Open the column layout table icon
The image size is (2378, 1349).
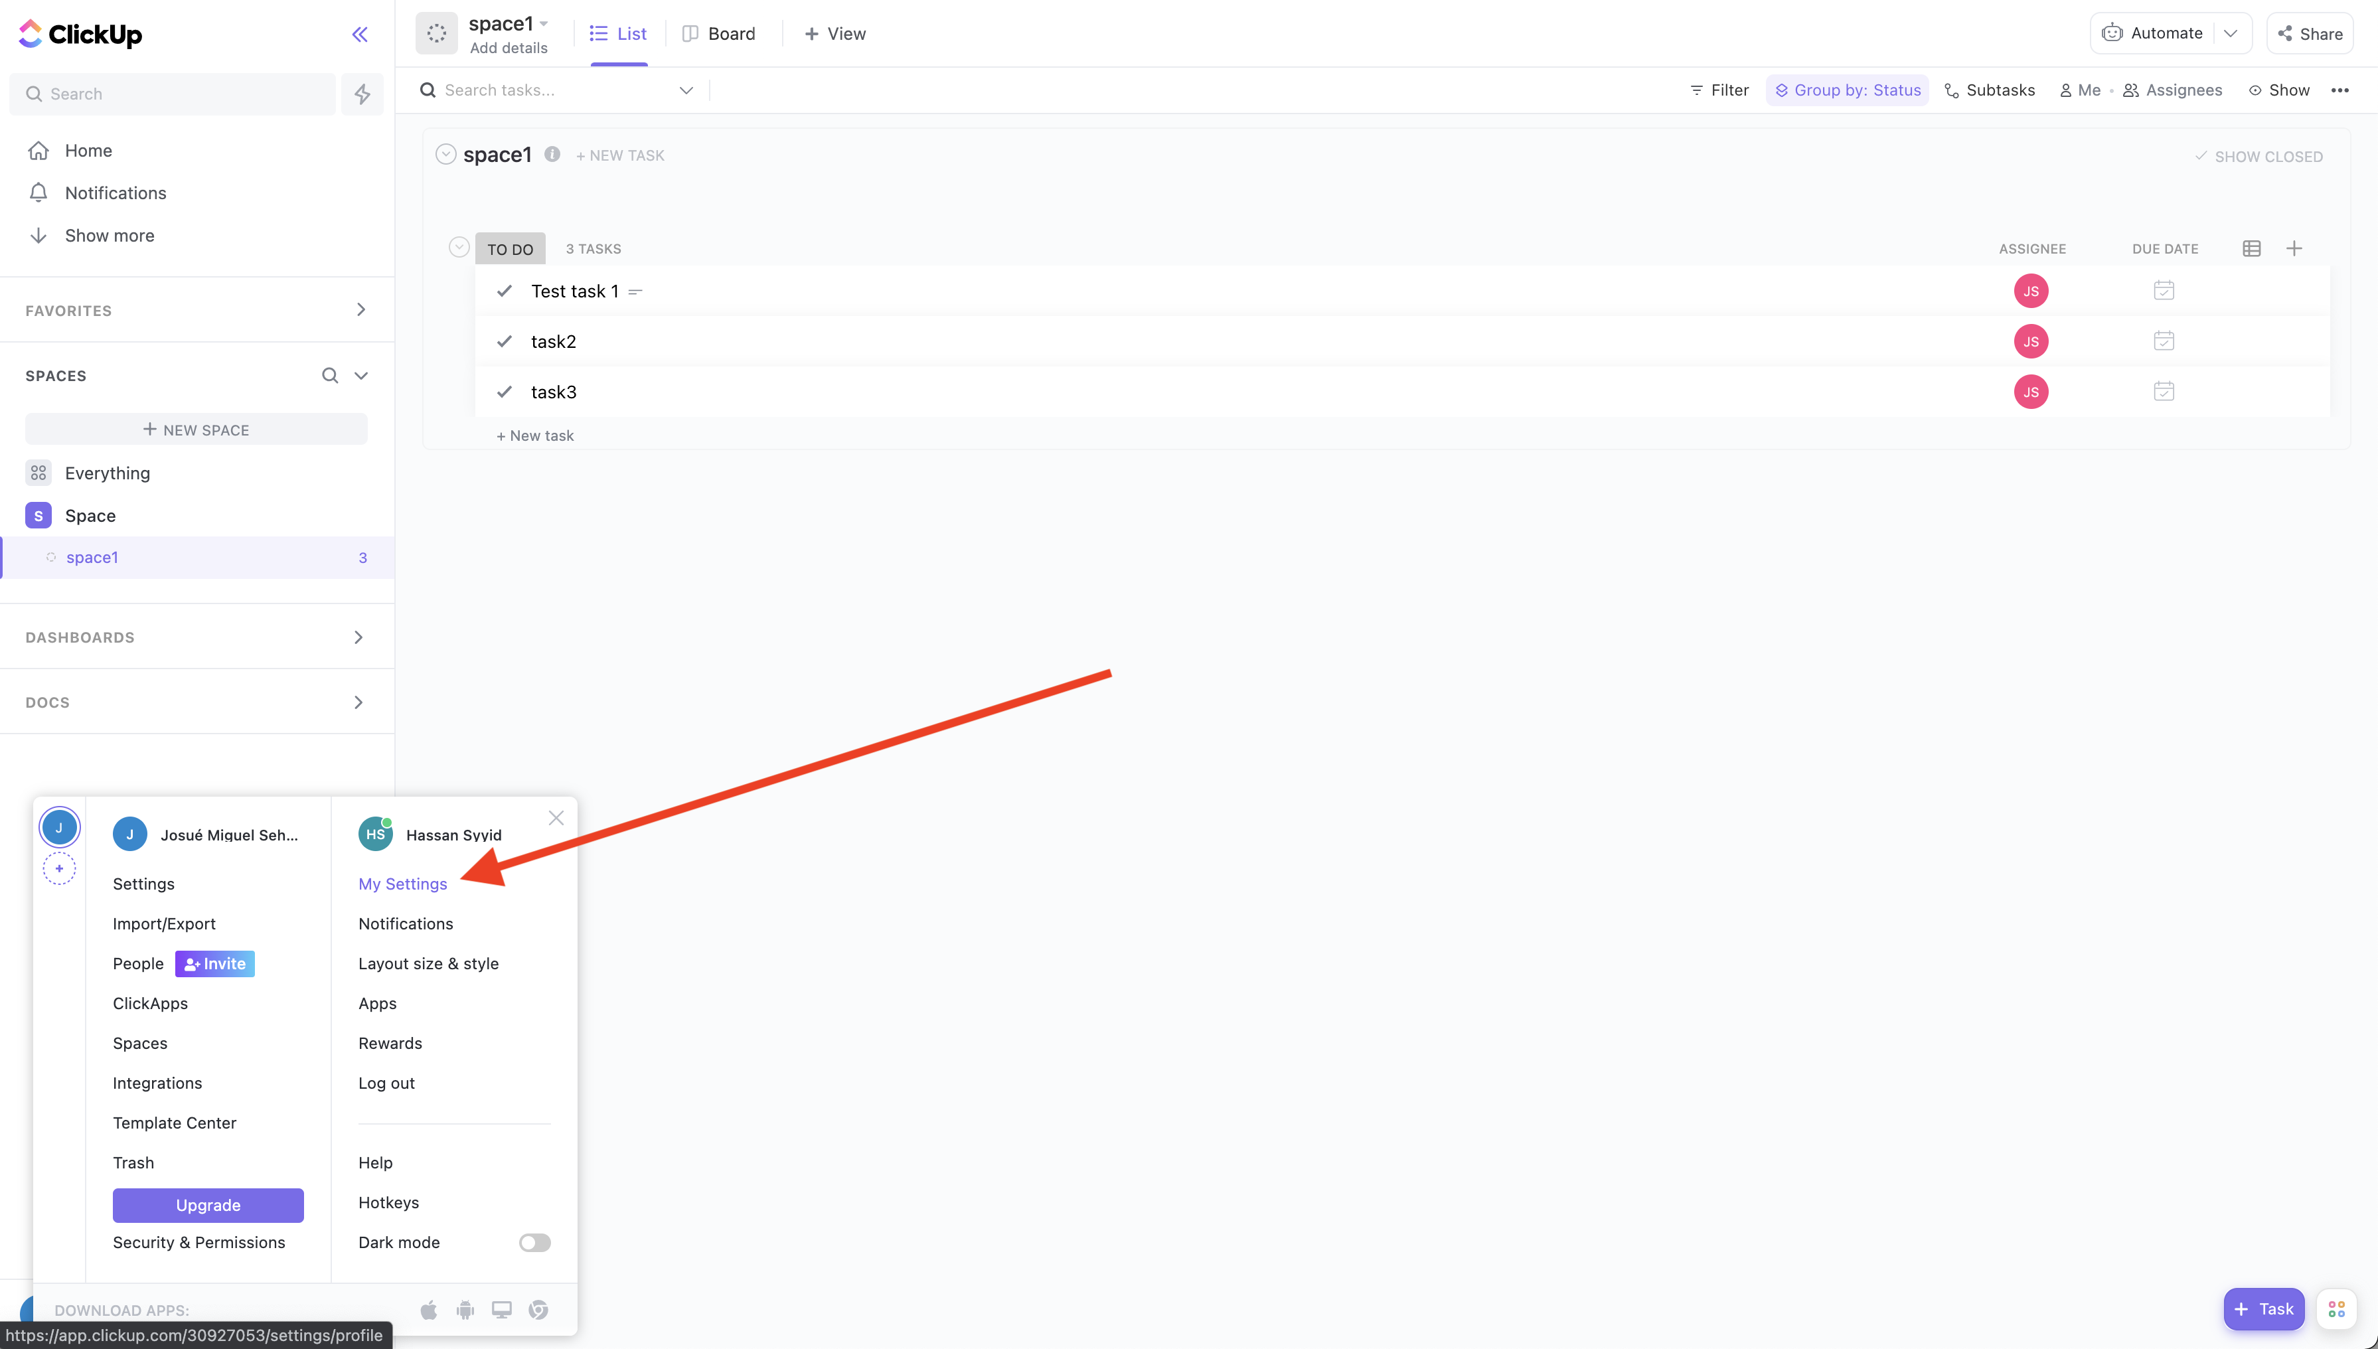(x=2251, y=248)
